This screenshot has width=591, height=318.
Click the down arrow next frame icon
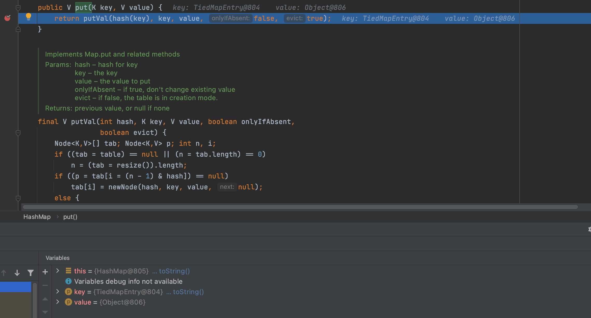(x=17, y=273)
